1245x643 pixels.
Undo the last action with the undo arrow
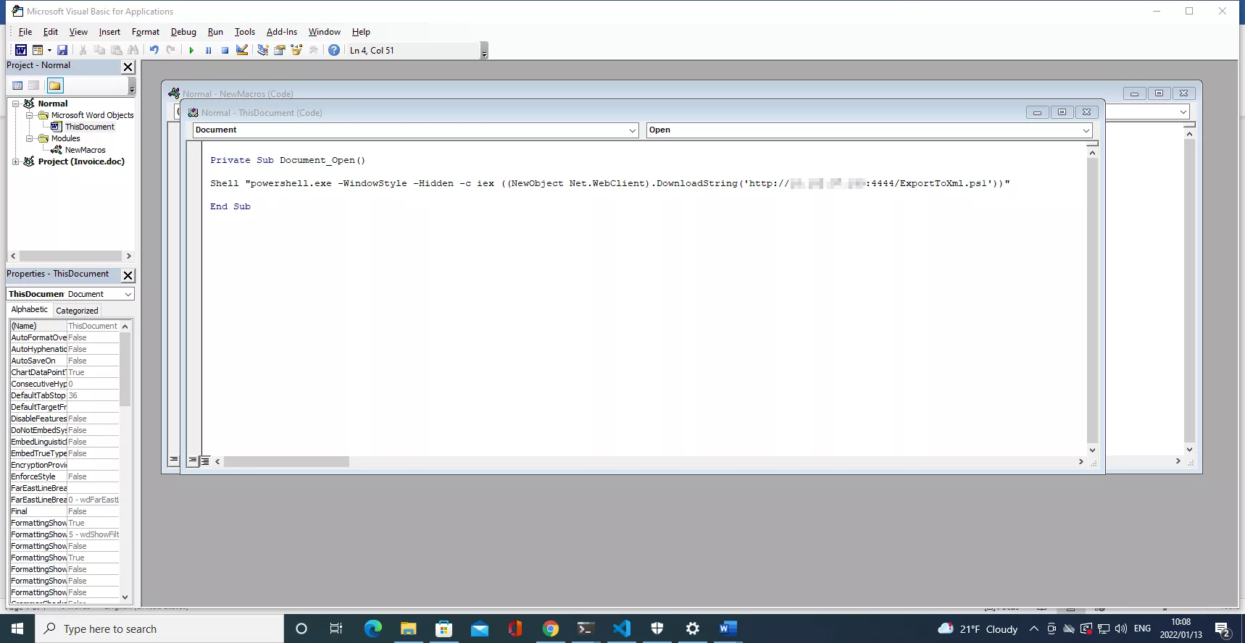coord(154,50)
